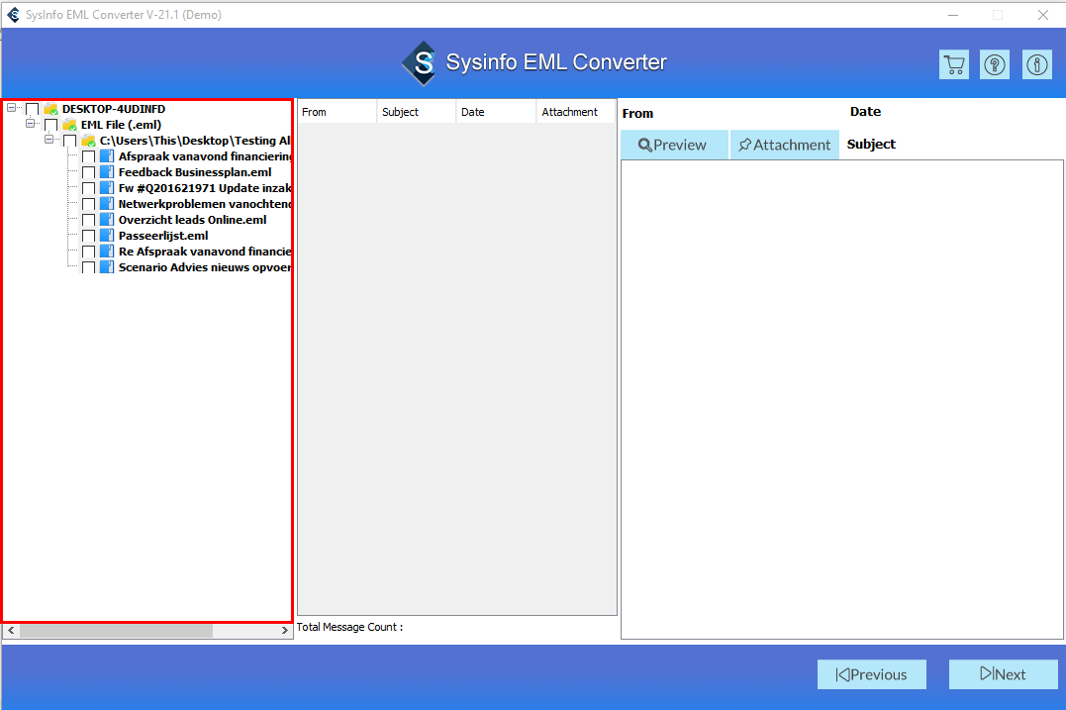Click the Total Message Count label
Image resolution: width=1066 pixels, height=710 pixels.
pos(349,627)
